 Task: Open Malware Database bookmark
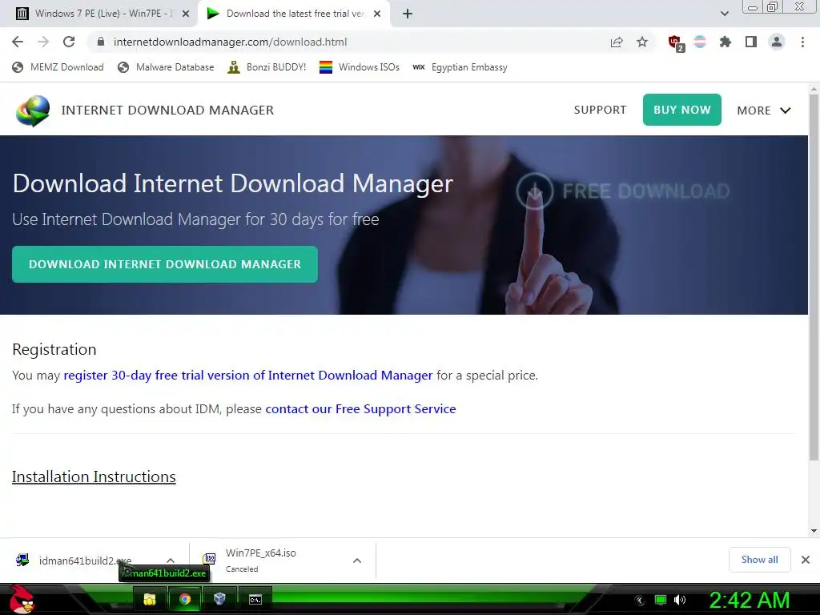click(166, 67)
